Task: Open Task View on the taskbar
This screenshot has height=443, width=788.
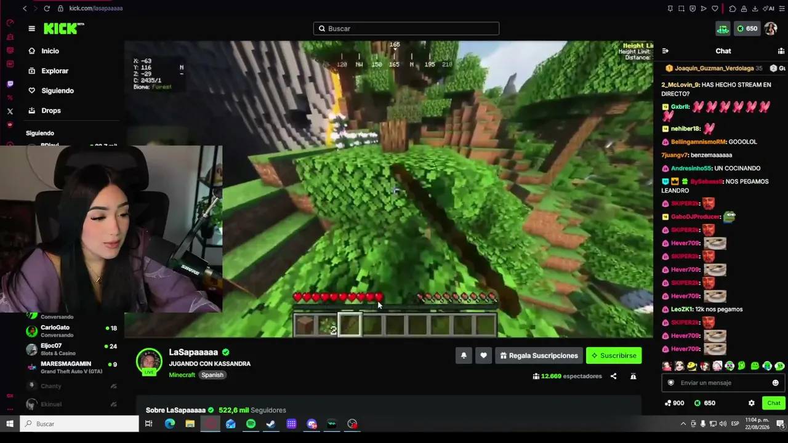Action: tap(148, 424)
